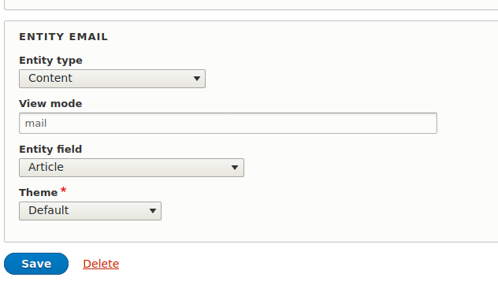
Task: Open the Entity type dropdown showing Content
Action: pos(112,79)
